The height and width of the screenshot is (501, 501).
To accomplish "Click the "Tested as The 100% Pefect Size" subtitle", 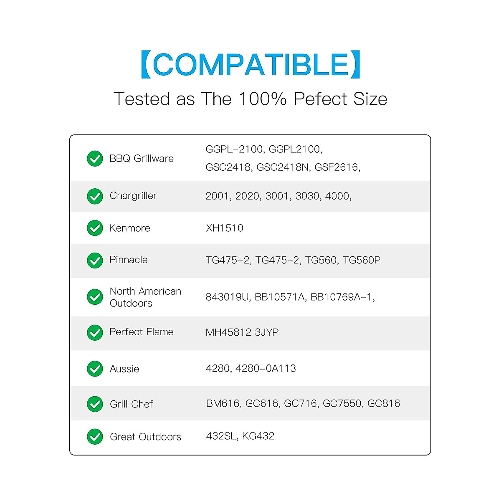I will [250, 99].
